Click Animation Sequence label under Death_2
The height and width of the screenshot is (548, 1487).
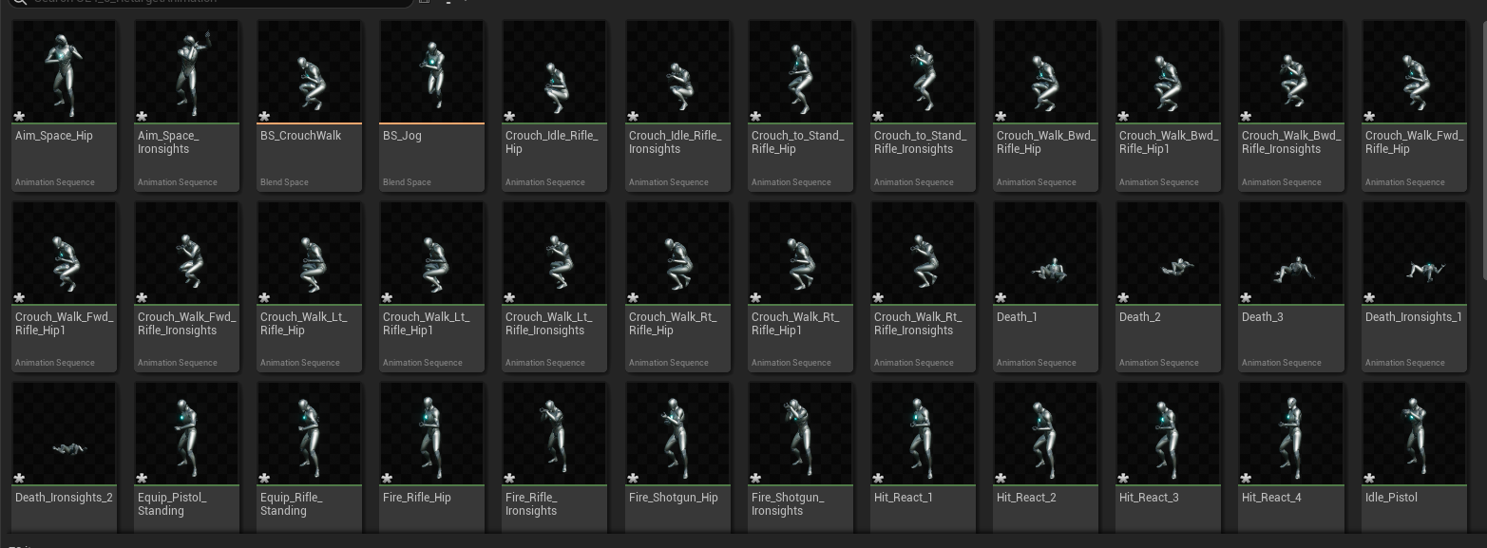(1159, 363)
